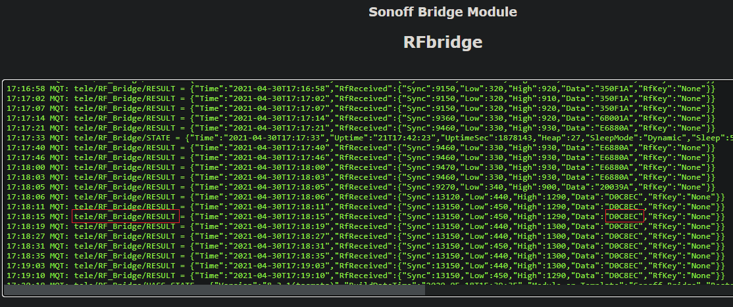
Task: Select the log line stamped 17:18:11
Action: [x=366, y=207]
